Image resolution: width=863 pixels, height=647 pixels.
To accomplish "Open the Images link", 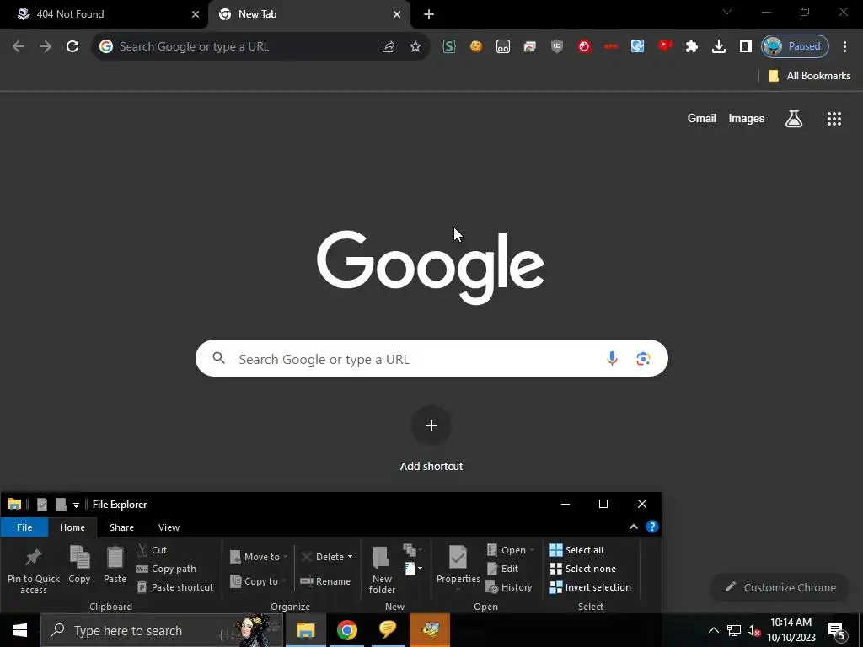I will coord(747,118).
